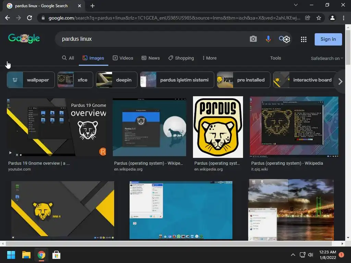Click vertical scrollbar down arrow
Screen dimensions: 351x263
pos(348,238)
